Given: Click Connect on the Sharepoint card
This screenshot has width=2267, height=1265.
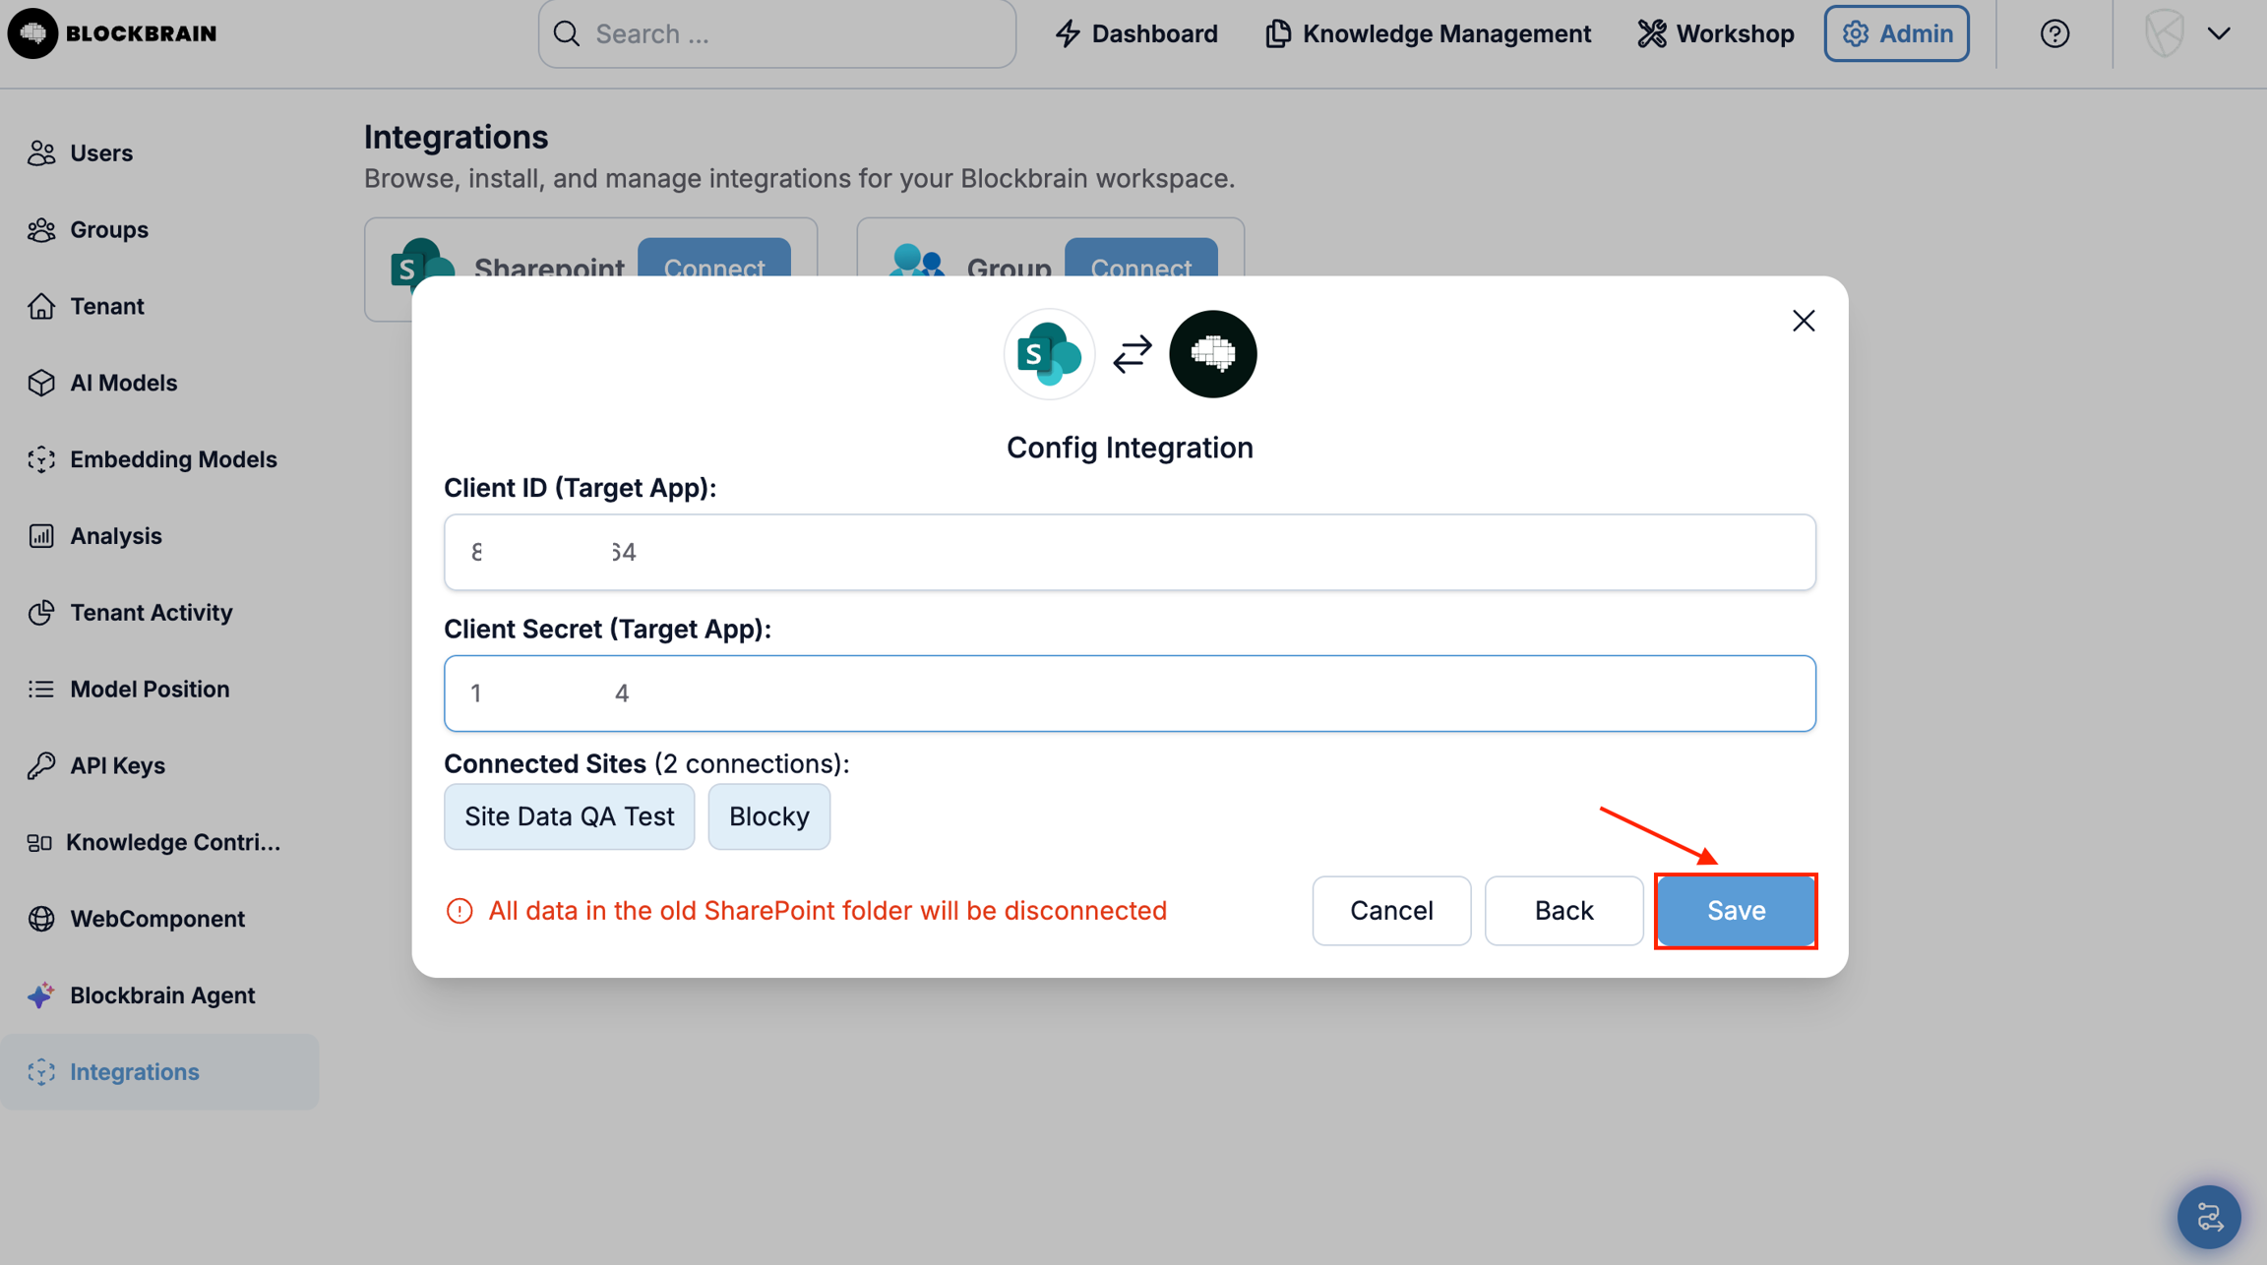Looking at the screenshot, I should coord(714,259).
